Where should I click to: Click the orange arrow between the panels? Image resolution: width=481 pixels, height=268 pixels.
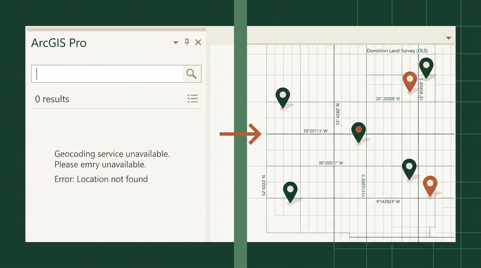[x=240, y=134]
